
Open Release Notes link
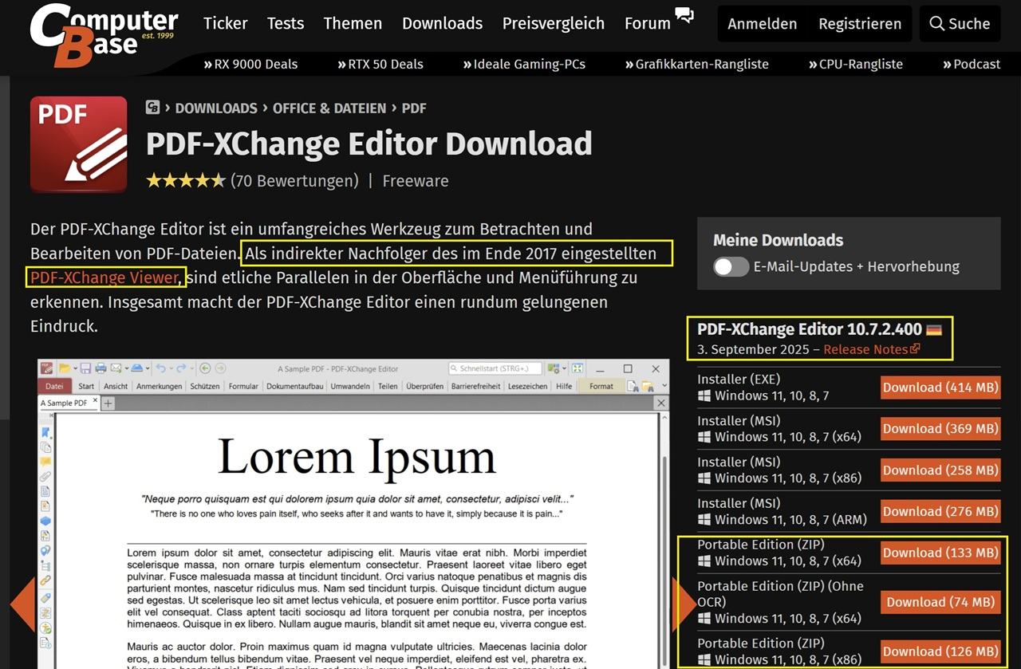865,349
